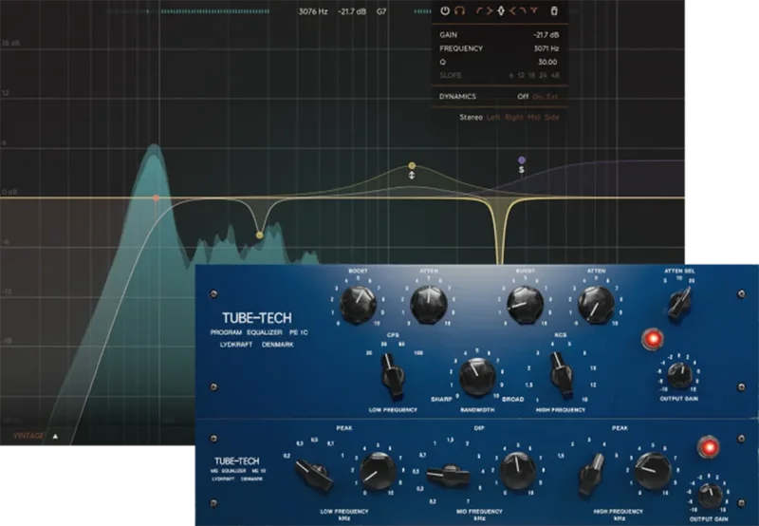Click the yellow dip band node
This screenshot has height=526, width=759.
click(259, 235)
